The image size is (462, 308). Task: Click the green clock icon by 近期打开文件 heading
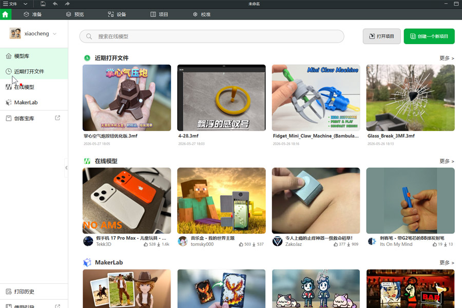(x=87, y=58)
